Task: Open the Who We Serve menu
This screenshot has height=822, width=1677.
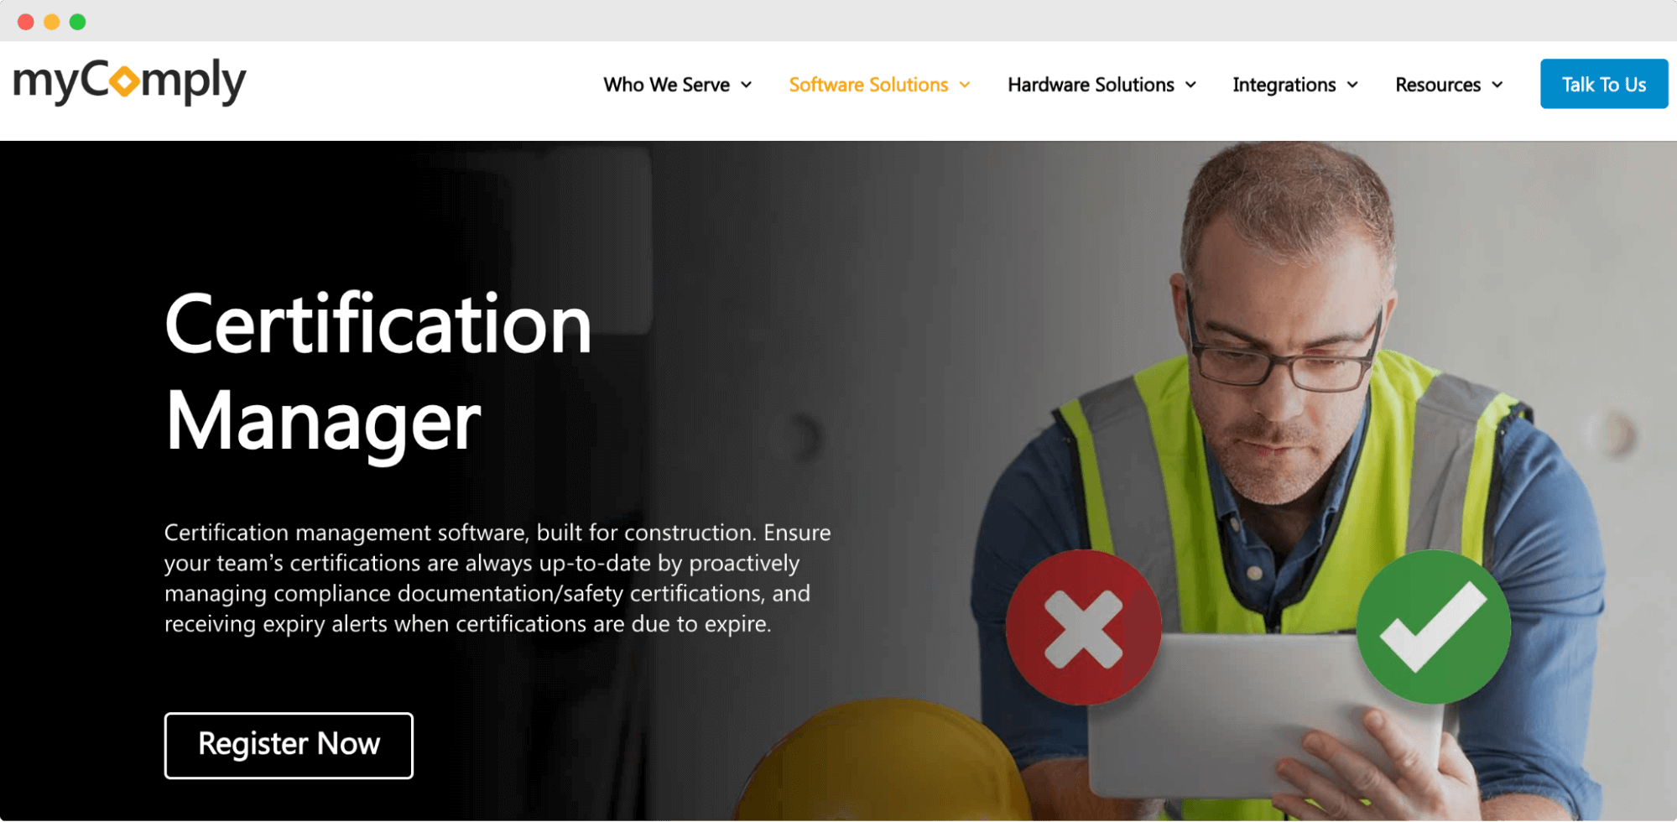Action: pyautogui.click(x=667, y=85)
